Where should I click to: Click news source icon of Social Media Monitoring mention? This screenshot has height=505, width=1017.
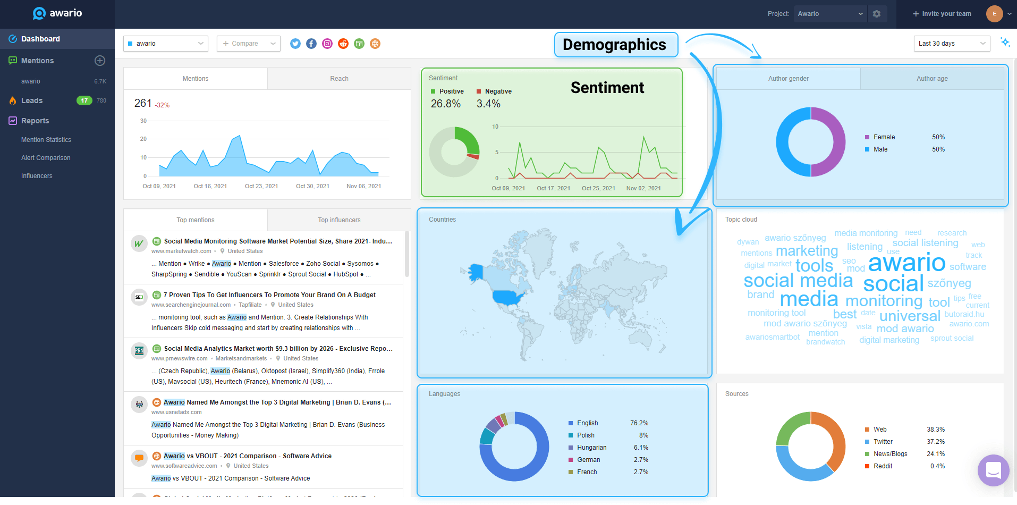click(x=157, y=241)
